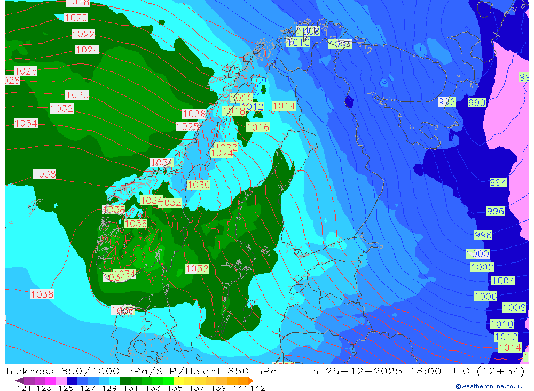The width and height of the screenshot is (534, 391).
Task: Click the 1002 isobar label
Action: (x=482, y=267)
